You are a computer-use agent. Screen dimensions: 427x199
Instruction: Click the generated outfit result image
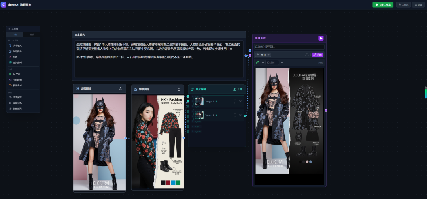289,121
